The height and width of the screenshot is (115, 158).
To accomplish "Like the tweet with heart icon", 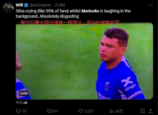I will point(80,111).
